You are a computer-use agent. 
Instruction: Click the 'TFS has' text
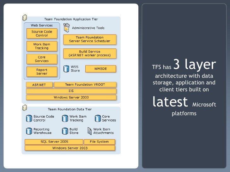click(162, 67)
